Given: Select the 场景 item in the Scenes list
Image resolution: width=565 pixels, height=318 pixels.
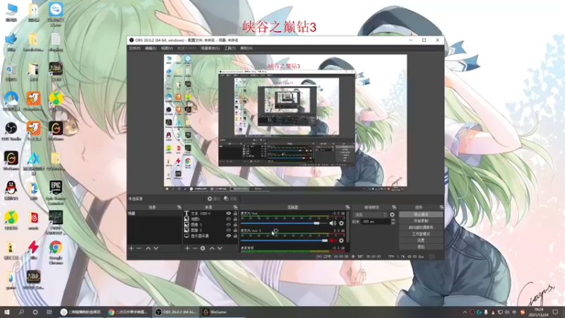Looking at the screenshot, I should [154, 213].
